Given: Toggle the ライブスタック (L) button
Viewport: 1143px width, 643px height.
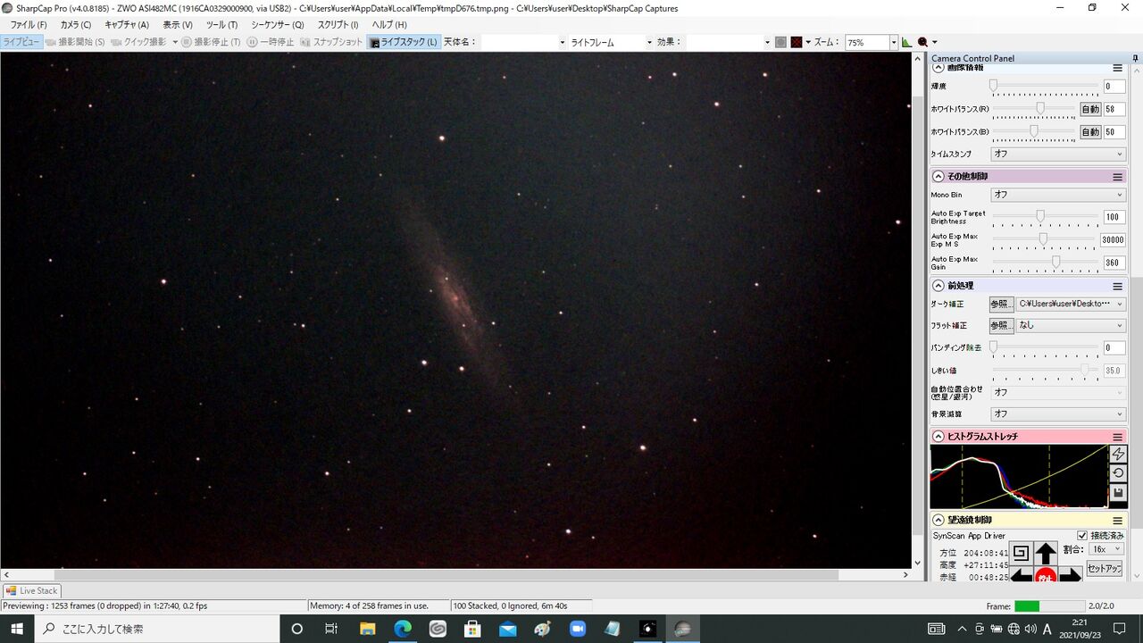Looking at the screenshot, I should (x=404, y=42).
